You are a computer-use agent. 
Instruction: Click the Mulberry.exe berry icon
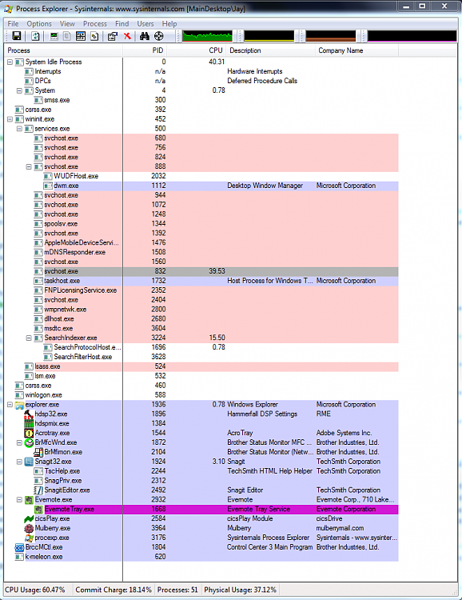pos(29,529)
